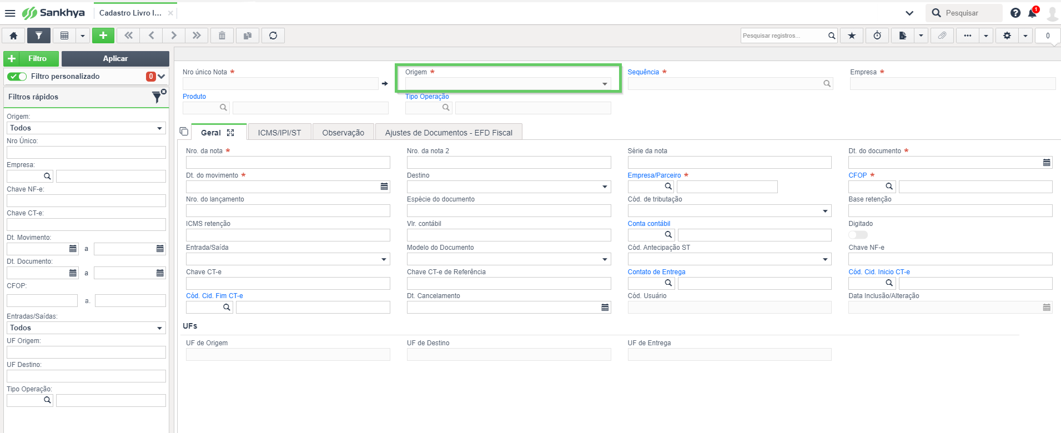This screenshot has width=1061, height=433.
Task: Open the Observação tab
Action: click(343, 133)
